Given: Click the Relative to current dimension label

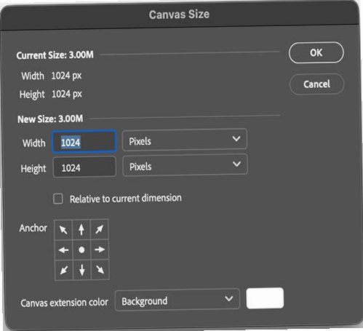Looking at the screenshot, I should (x=126, y=199).
